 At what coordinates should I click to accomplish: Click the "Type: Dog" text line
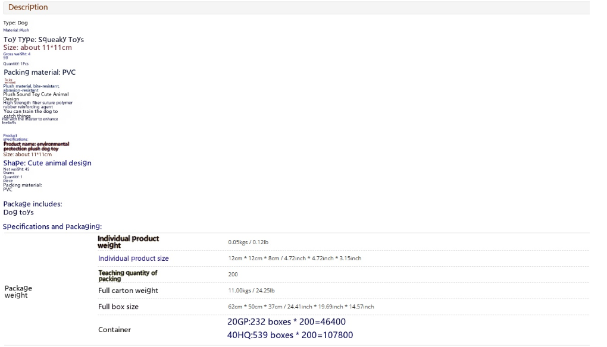point(15,23)
